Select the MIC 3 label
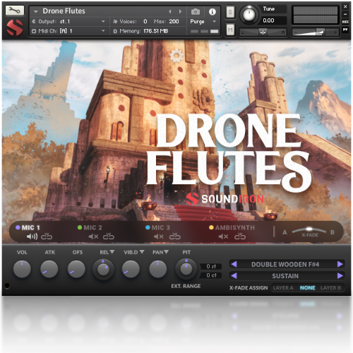The height and width of the screenshot is (353, 353). (x=161, y=227)
